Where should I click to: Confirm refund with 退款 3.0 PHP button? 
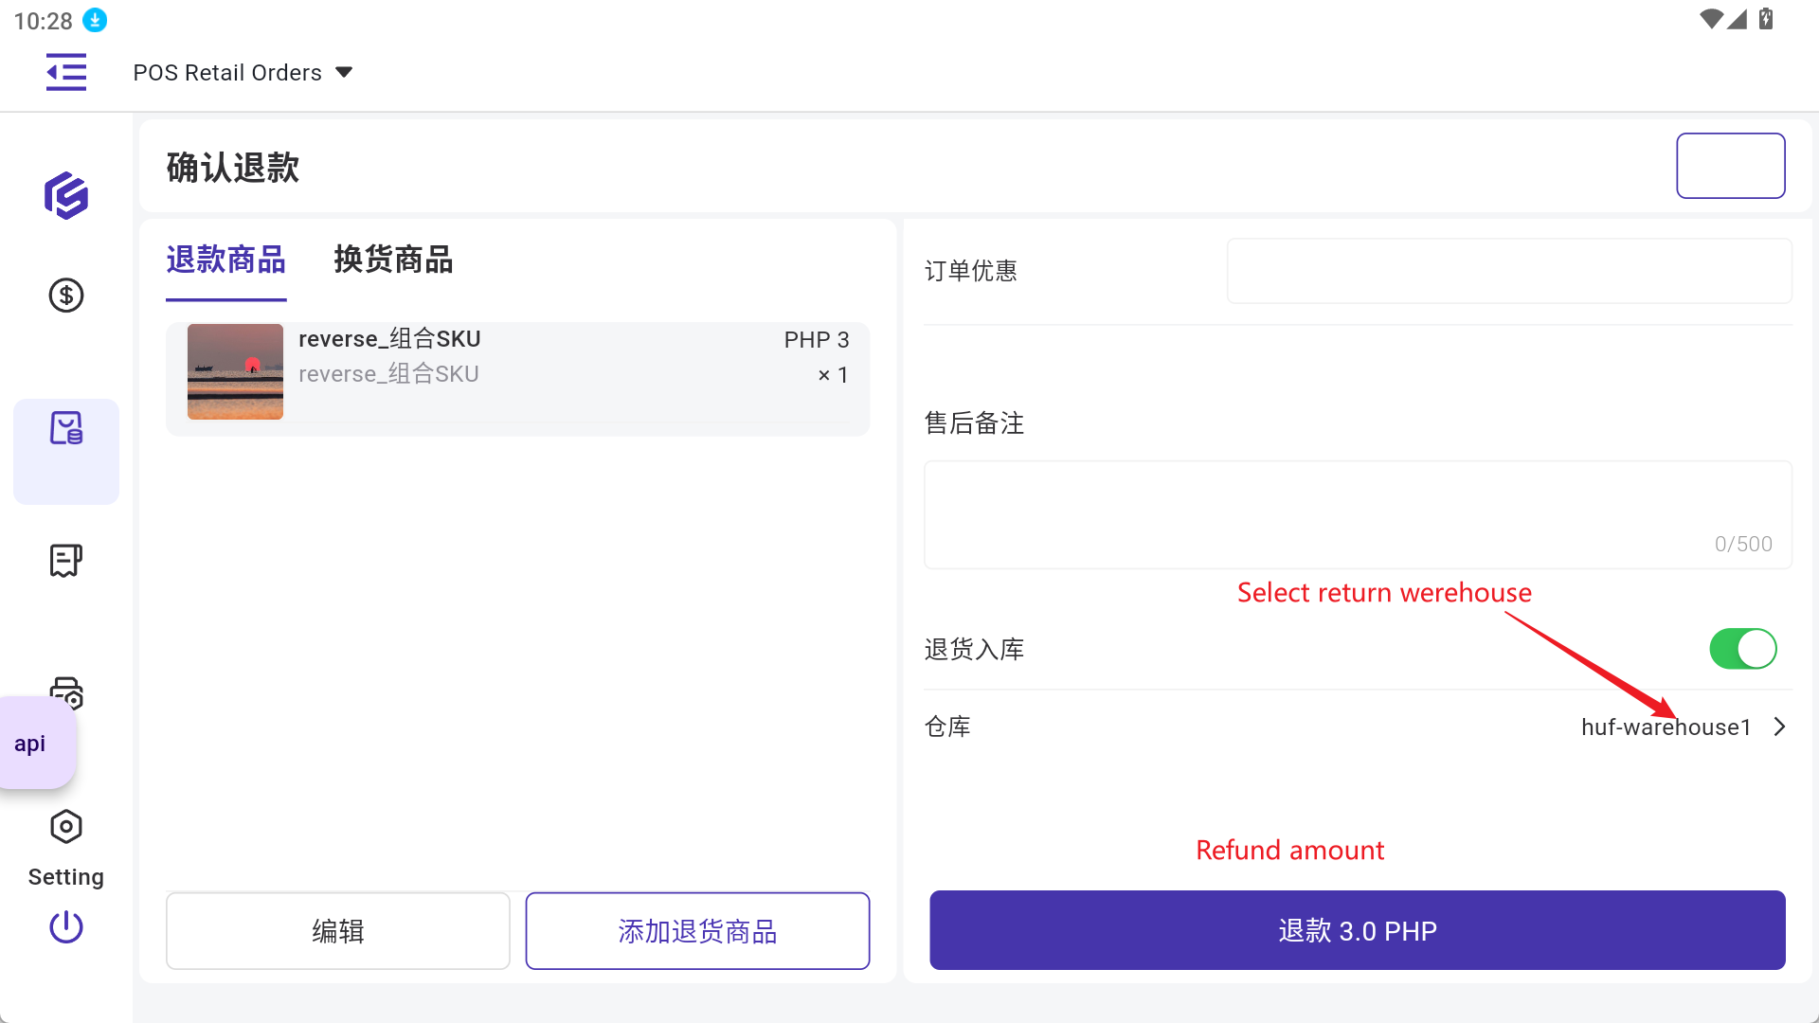click(1357, 930)
